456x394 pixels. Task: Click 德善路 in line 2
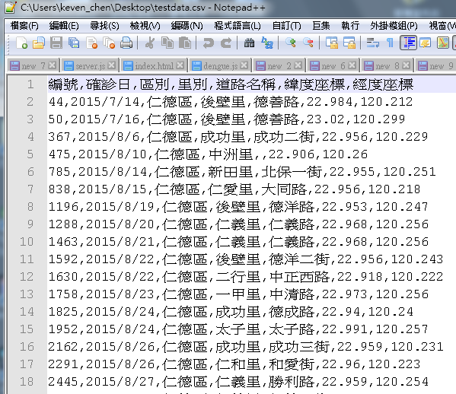pos(276,102)
